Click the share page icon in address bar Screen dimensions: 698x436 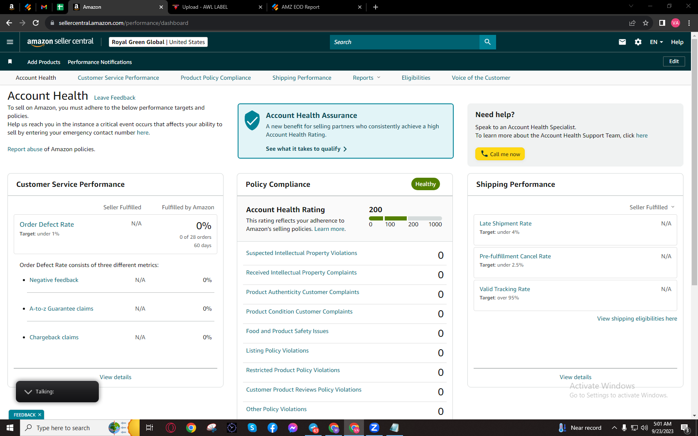point(632,23)
